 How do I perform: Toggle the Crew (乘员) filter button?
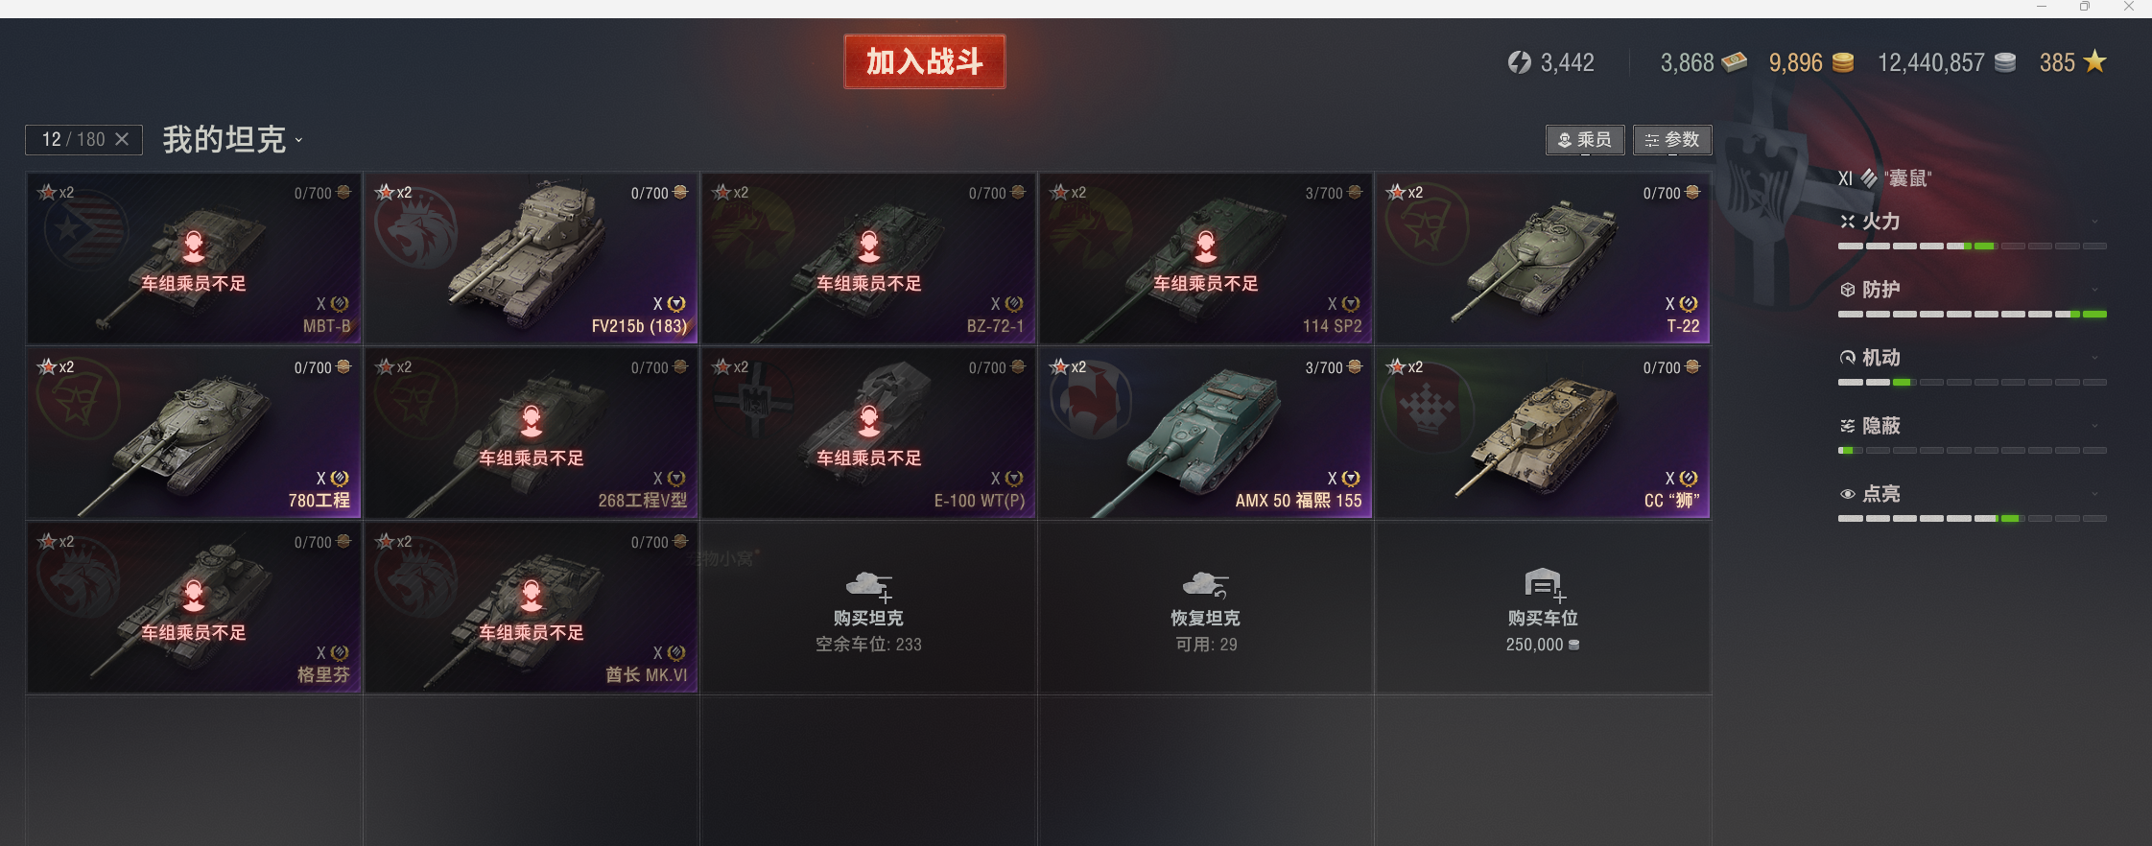pos(1585,140)
